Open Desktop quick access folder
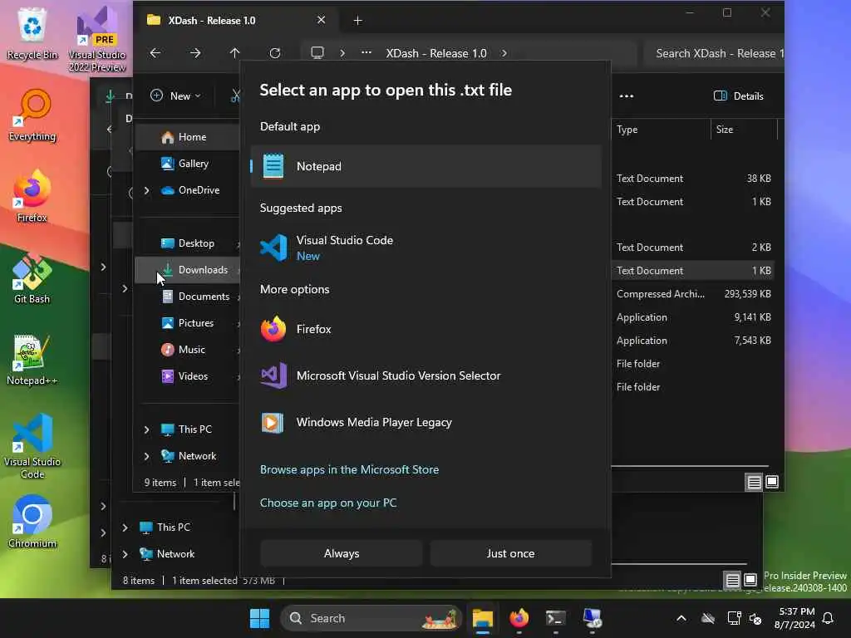Screen dimensions: 851x638 187,243
